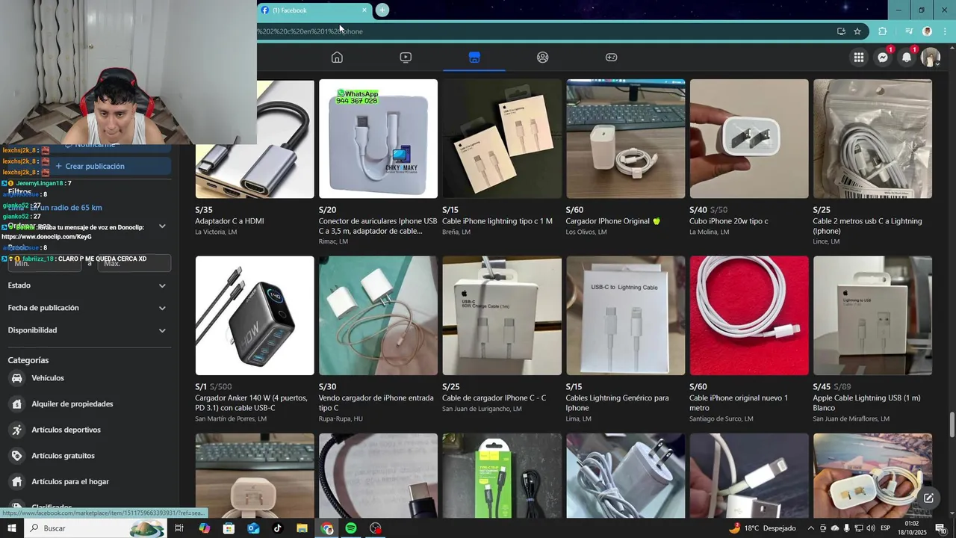Click the Crear publicación button
The image size is (956, 538).
point(90,166)
